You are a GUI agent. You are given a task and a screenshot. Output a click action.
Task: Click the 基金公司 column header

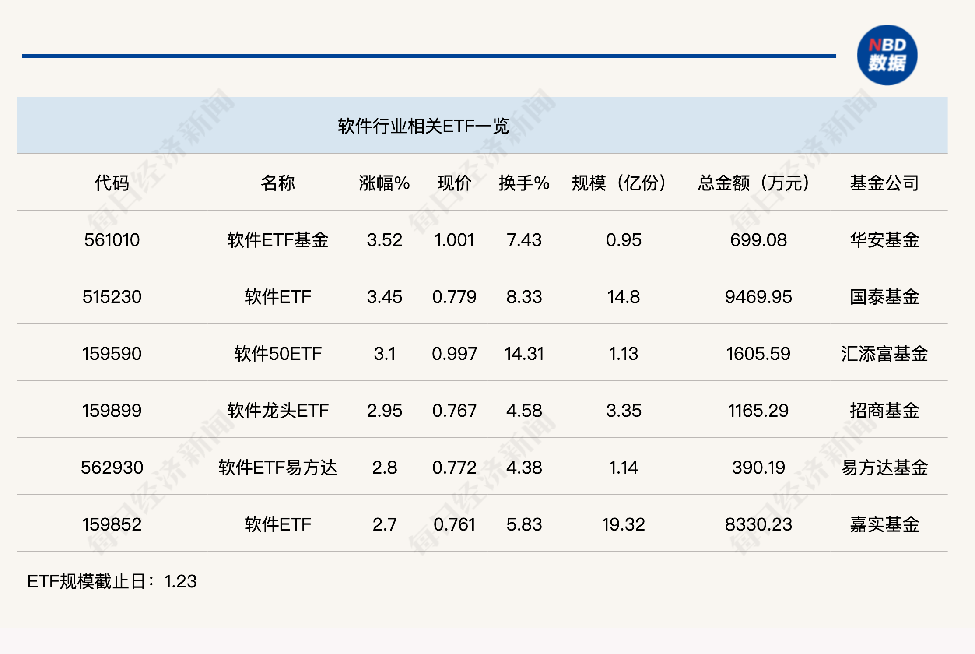point(884,183)
